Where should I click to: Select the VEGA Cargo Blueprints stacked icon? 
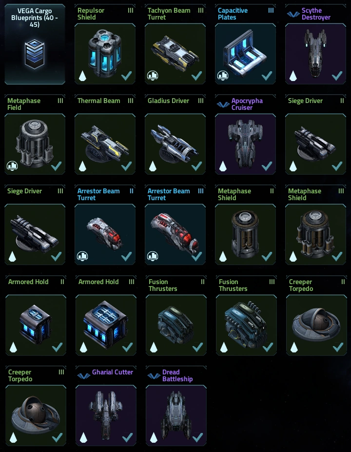click(x=35, y=54)
